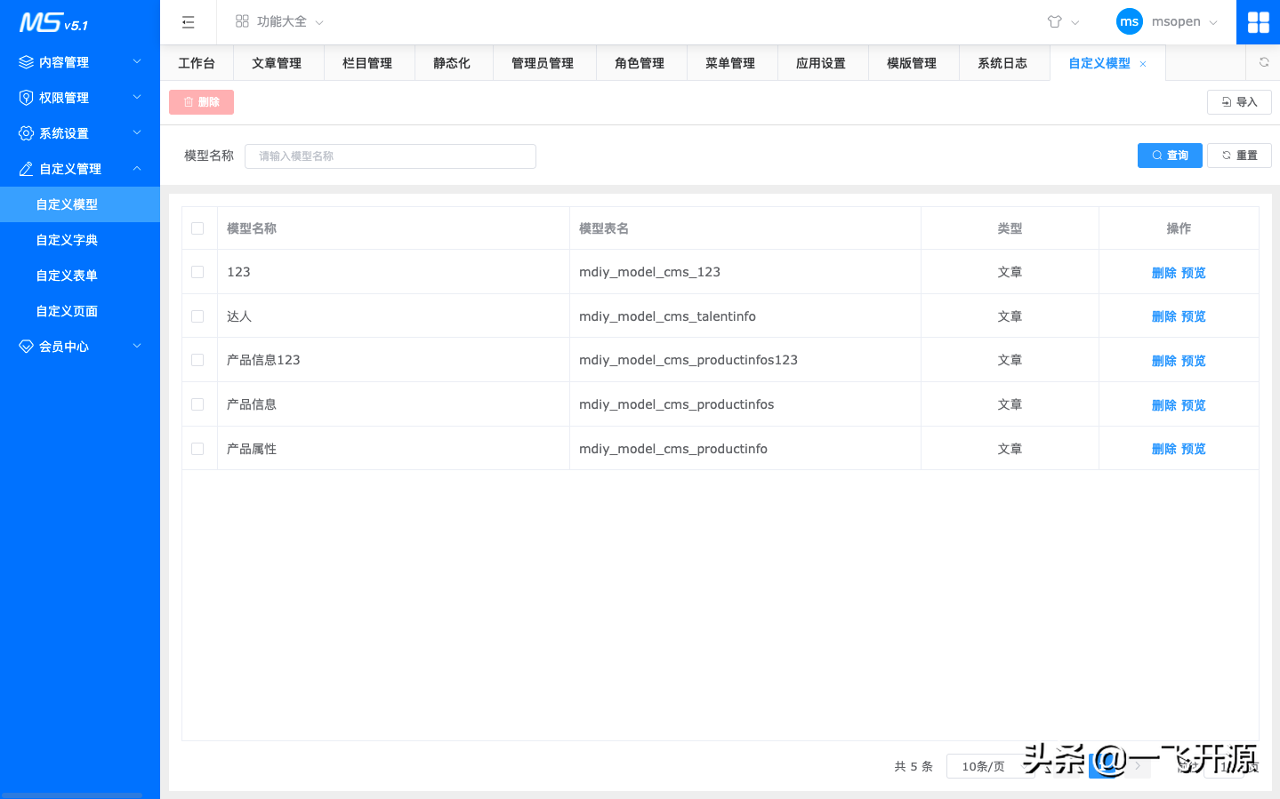Collapse the left sidebar via hamburger icon
1280x799 pixels.
pos(188,21)
